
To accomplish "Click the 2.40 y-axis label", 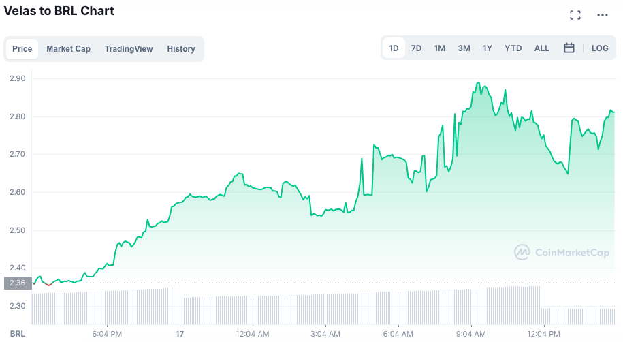I will 18,268.
